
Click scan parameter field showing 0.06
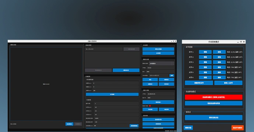click(116, 122)
